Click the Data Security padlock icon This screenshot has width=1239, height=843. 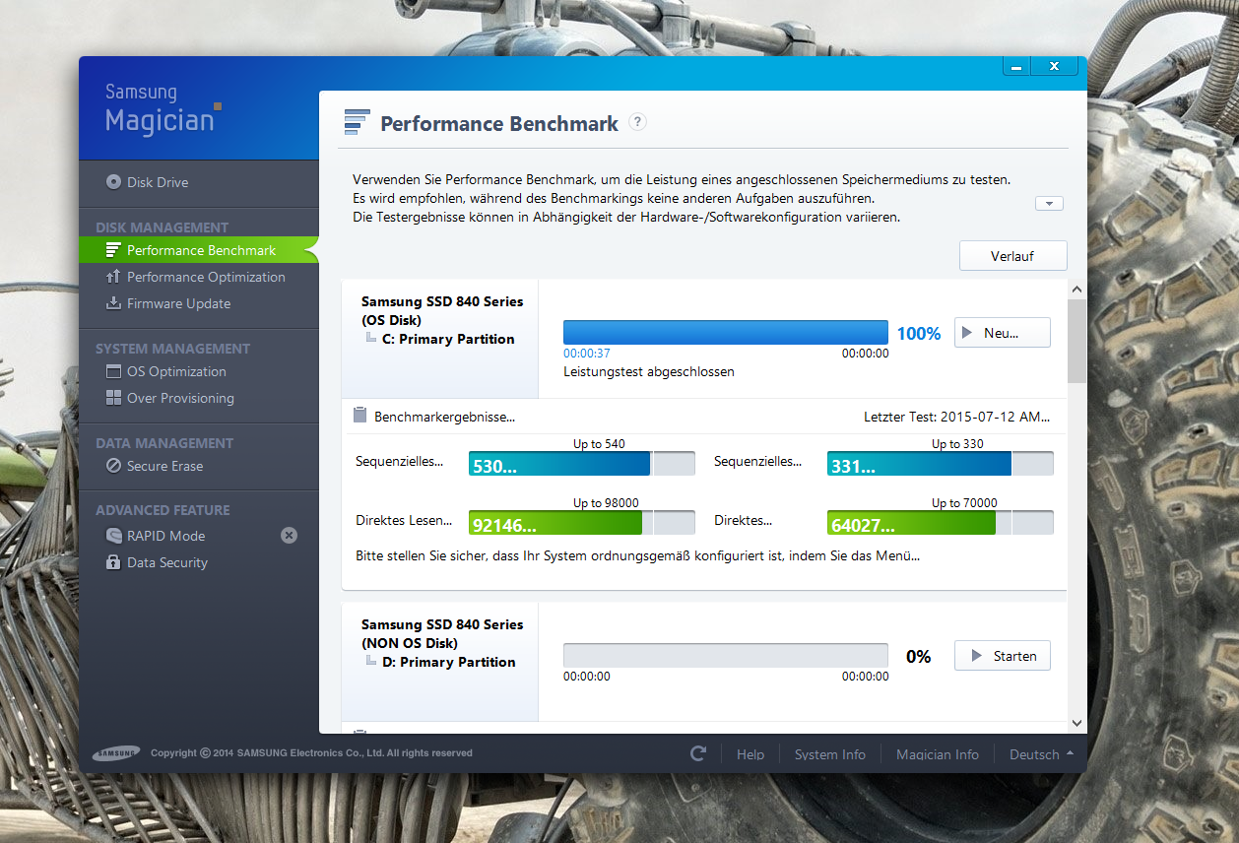pyautogui.click(x=113, y=562)
